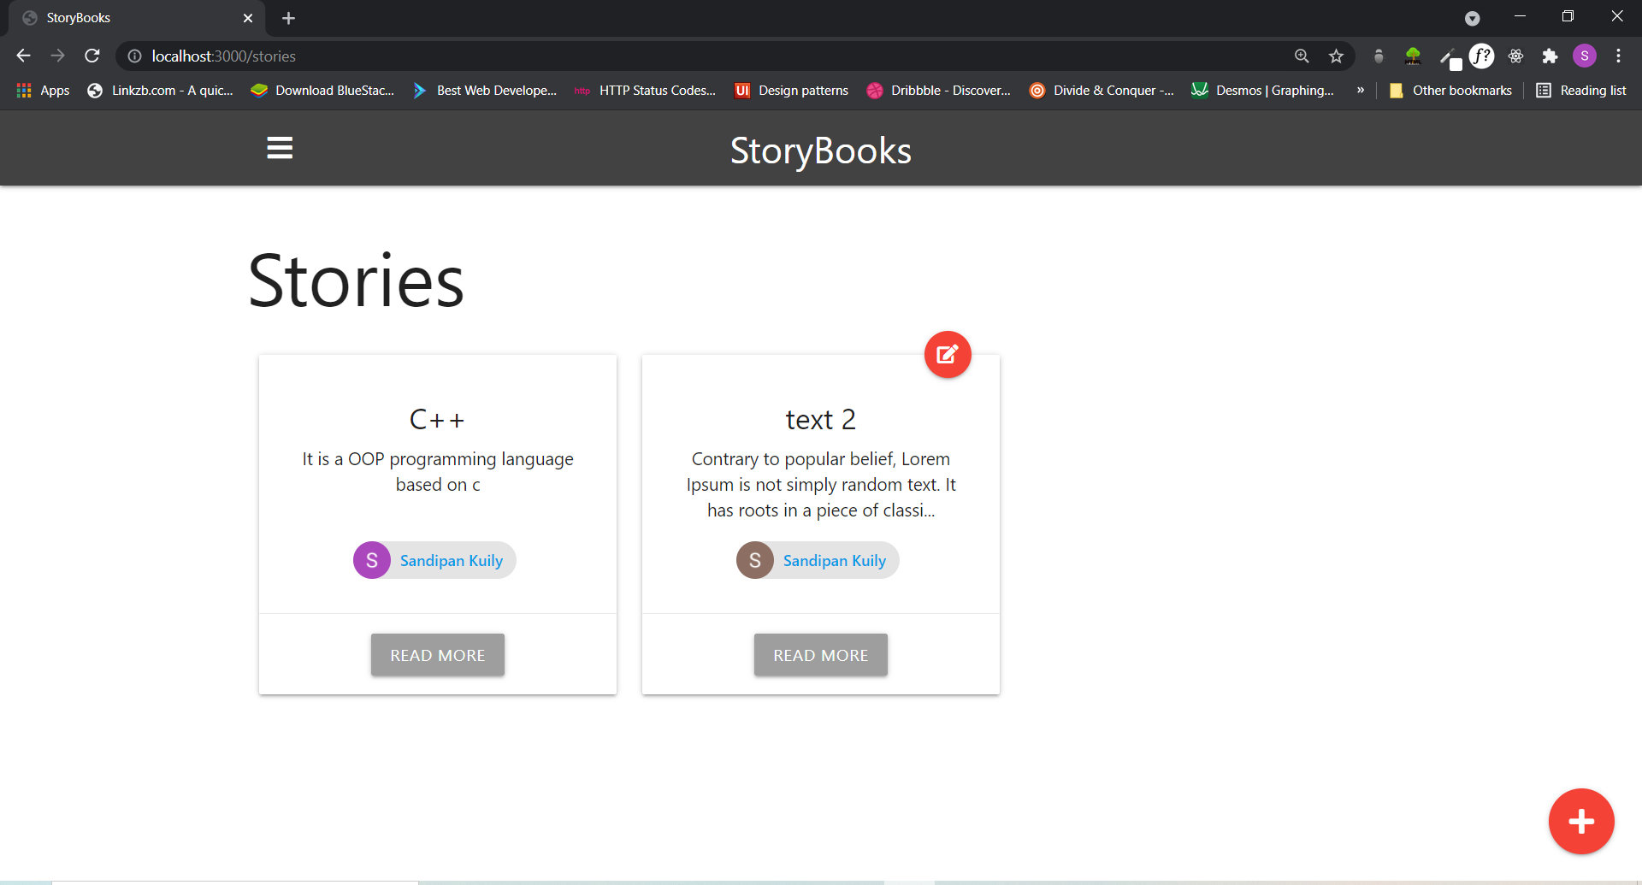Screen dimensions: 1642x885
Task: Open the Chrome three-dot menu
Action: pyautogui.click(x=1618, y=56)
